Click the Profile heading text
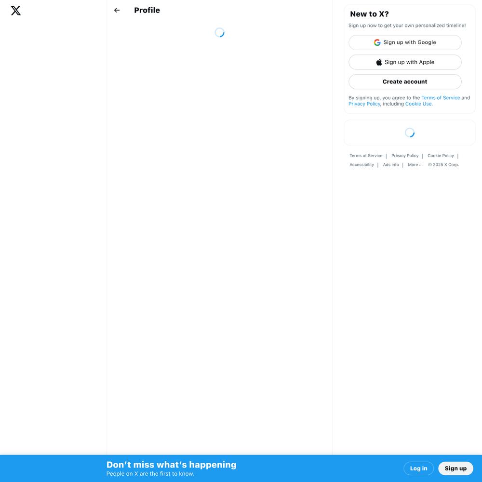 [x=147, y=10]
